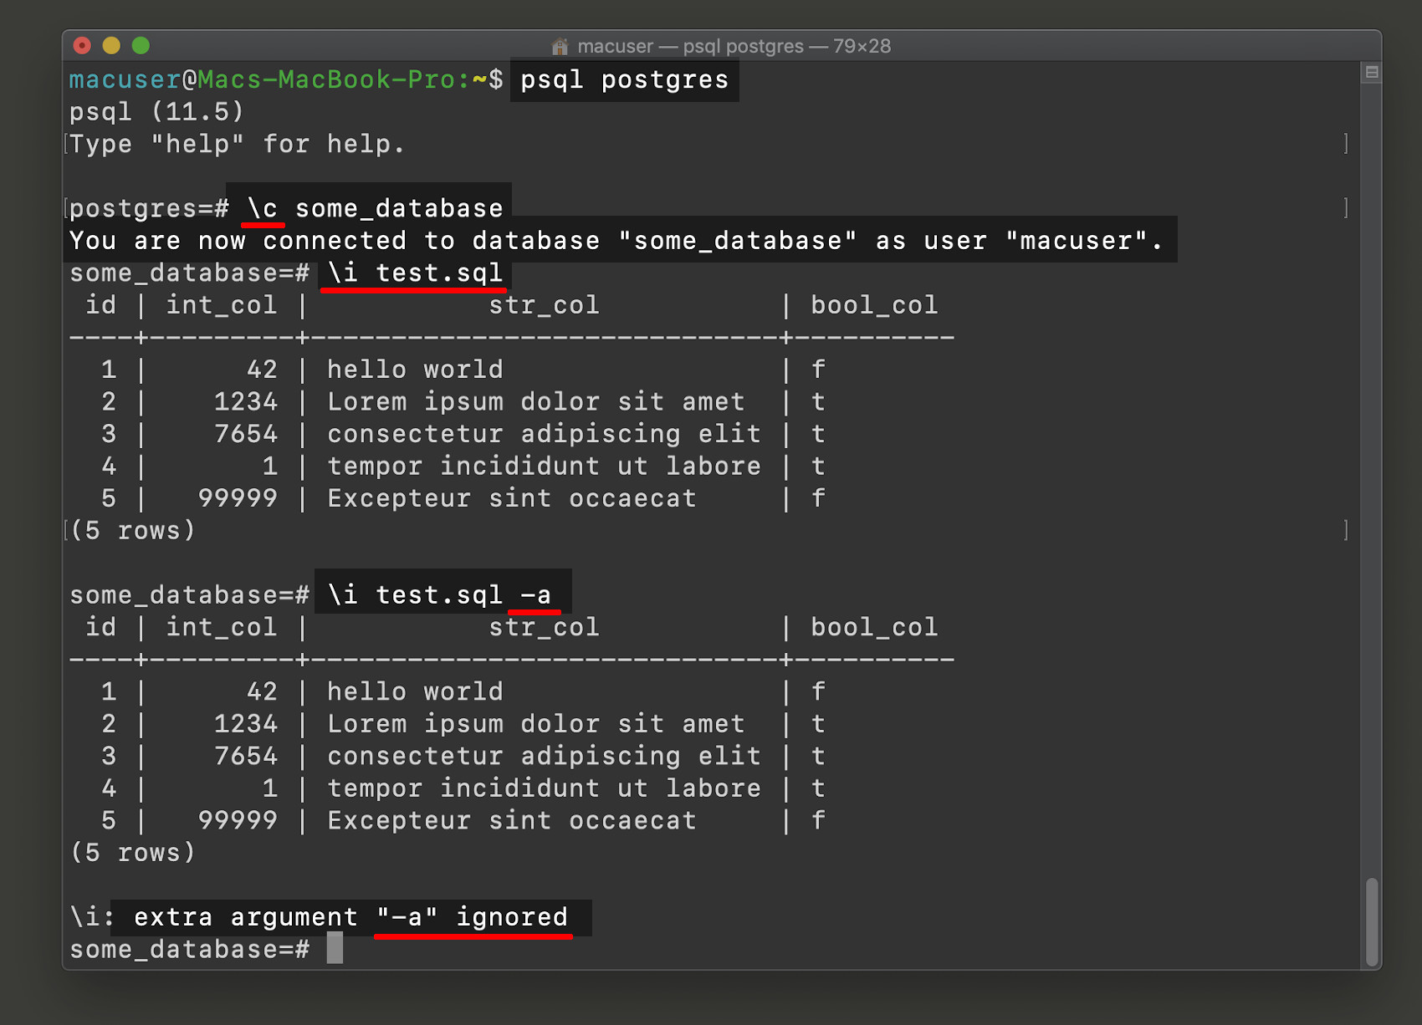Click the yellow minimize button
This screenshot has height=1025, width=1422.
tap(111, 45)
